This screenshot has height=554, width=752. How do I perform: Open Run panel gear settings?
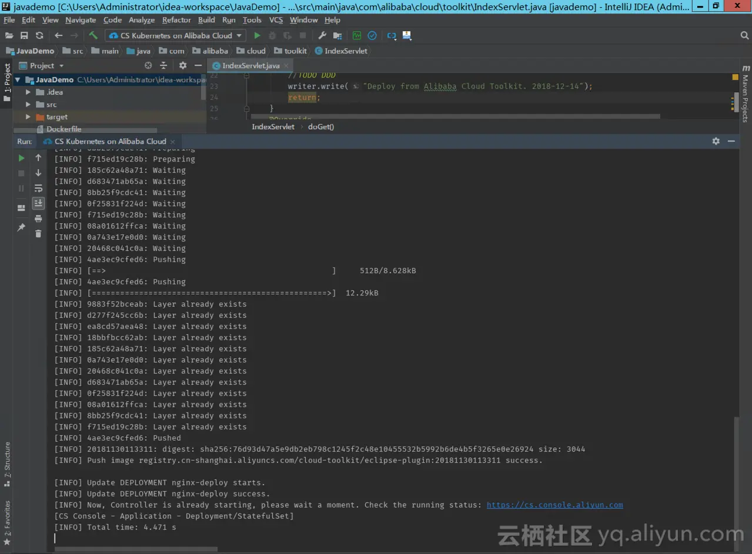click(x=716, y=142)
